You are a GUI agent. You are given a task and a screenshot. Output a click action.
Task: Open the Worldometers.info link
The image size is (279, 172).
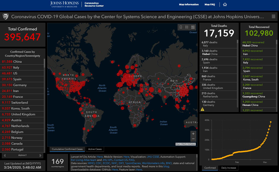pyautogui.click(x=153, y=163)
